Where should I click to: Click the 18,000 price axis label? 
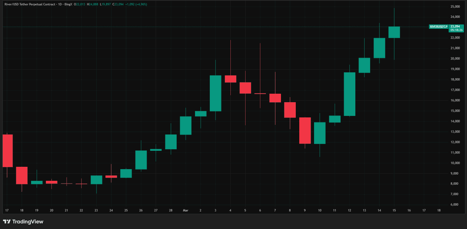click(455, 79)
